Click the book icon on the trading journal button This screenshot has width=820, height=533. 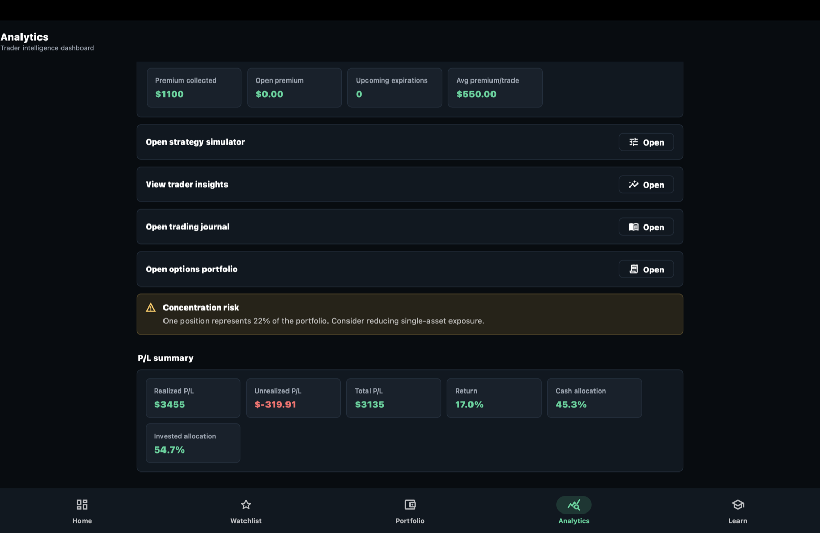633,227
